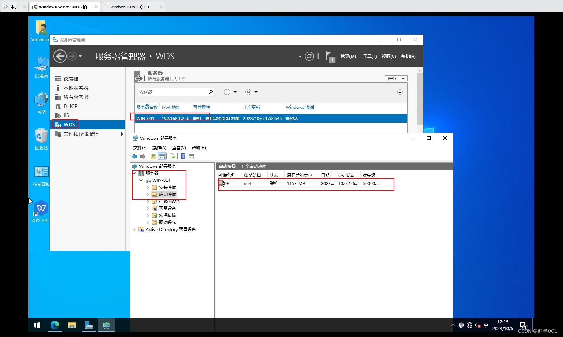Select WIN-001 row in servers list
Screen dimensions: 563x337
271,118
